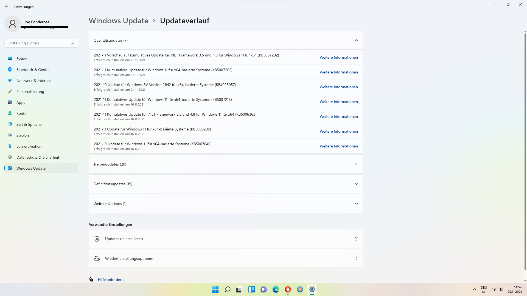Select Netzwerk & Internet in sidebar
The width and height of the screenshot is (527, 296).
(x=33, y=81)
